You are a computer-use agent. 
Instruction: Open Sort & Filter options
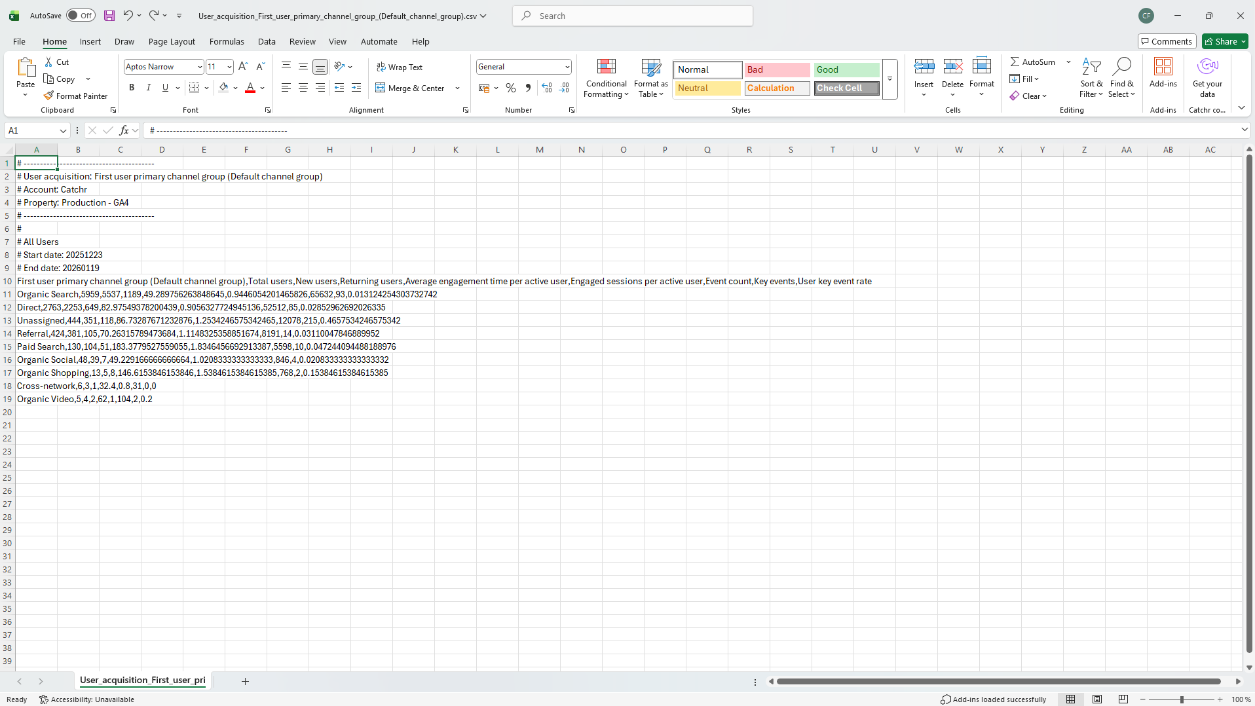[x=1091, y=77]
